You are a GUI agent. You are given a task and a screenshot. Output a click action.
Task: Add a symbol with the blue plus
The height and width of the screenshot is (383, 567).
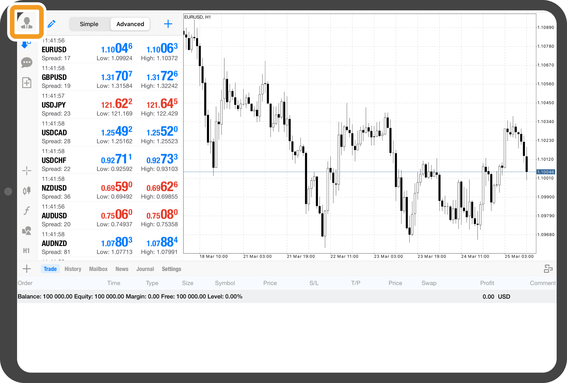pos(168,24)
